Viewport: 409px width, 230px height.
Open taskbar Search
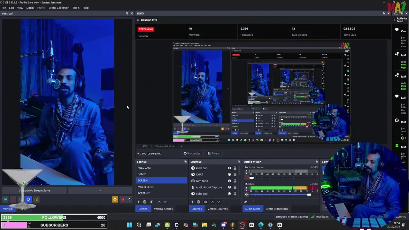click(139, 225)
